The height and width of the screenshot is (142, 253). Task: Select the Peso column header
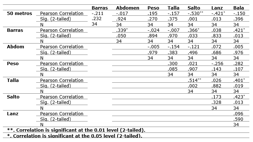click(153, 8)
